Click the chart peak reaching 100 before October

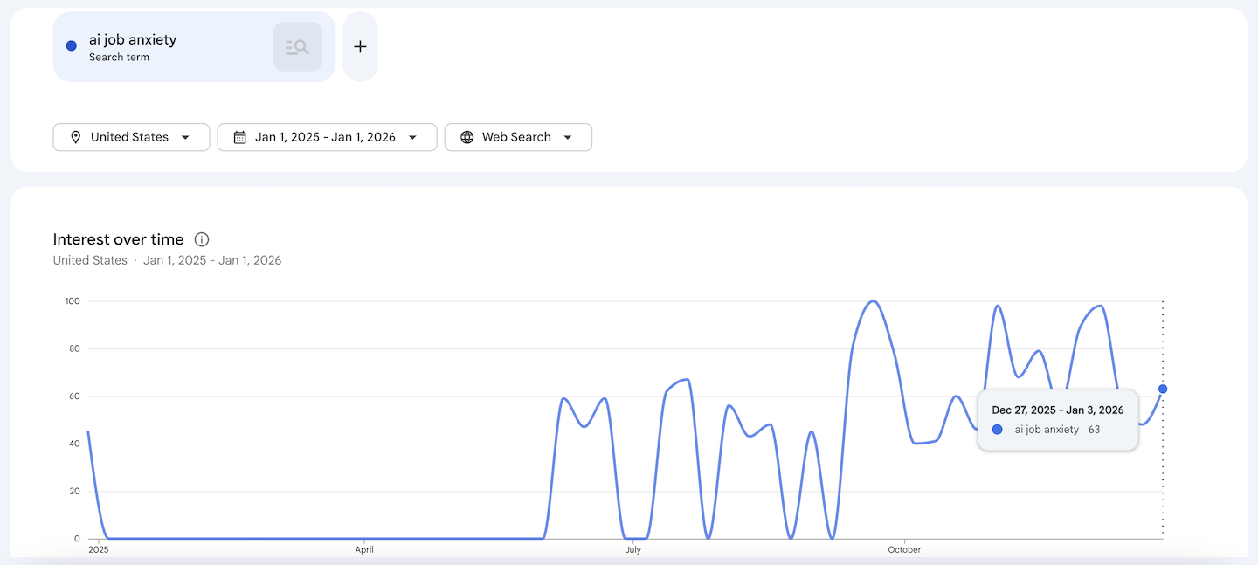(873, 301)
